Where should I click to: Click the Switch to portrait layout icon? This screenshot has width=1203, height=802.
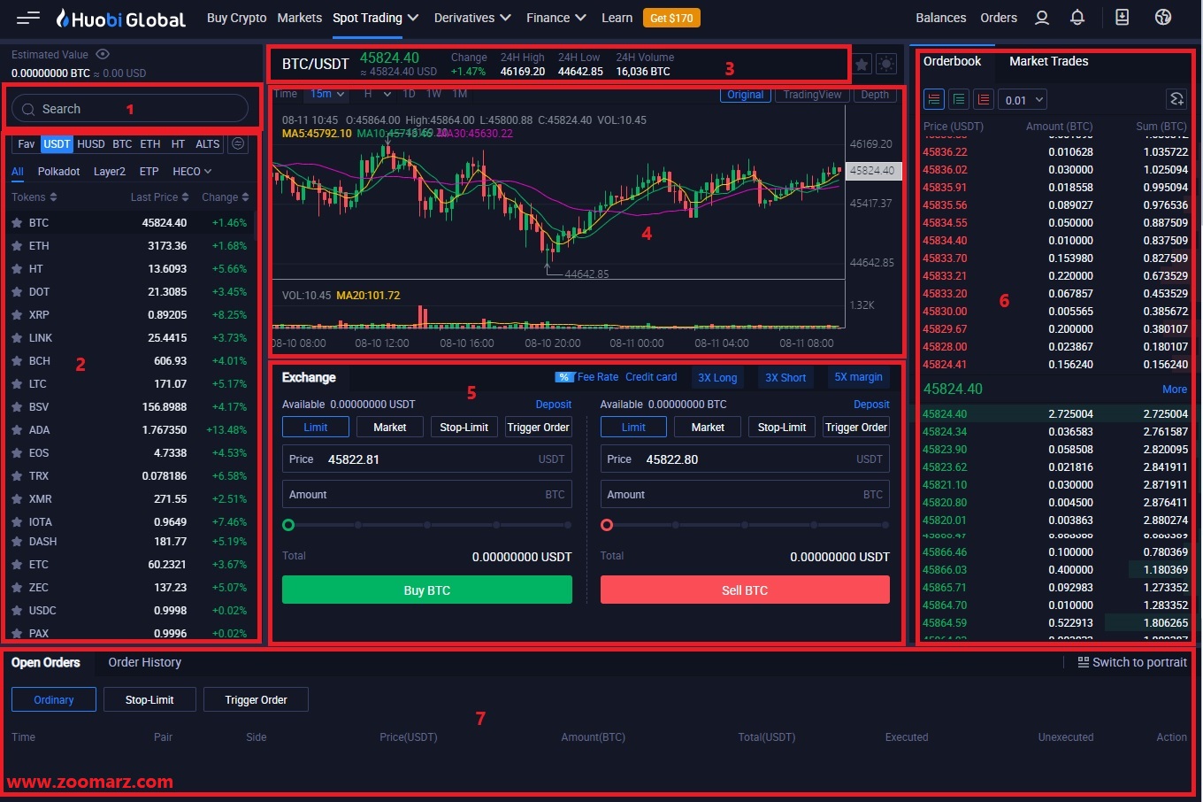point(1083,662)
